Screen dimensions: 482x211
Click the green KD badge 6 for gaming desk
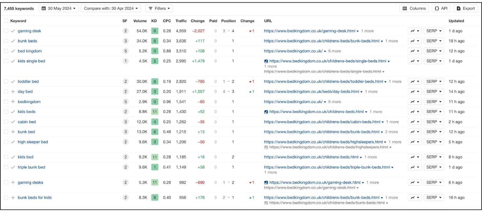[155, 31]
